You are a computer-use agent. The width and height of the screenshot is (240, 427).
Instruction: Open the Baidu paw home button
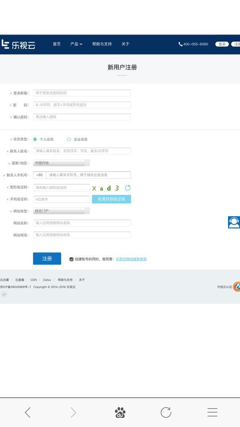(x=120, y=412)
